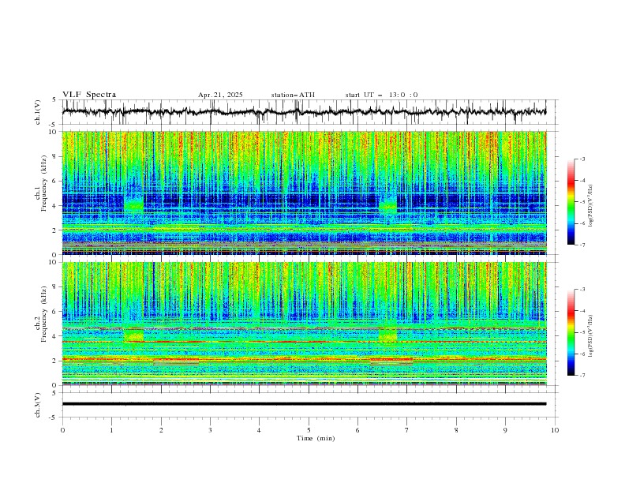This screenshot has height=483, width=625.
Task: Click the ch.1 "Frequency (kHz)" axis label
Action: pos(43,184)
